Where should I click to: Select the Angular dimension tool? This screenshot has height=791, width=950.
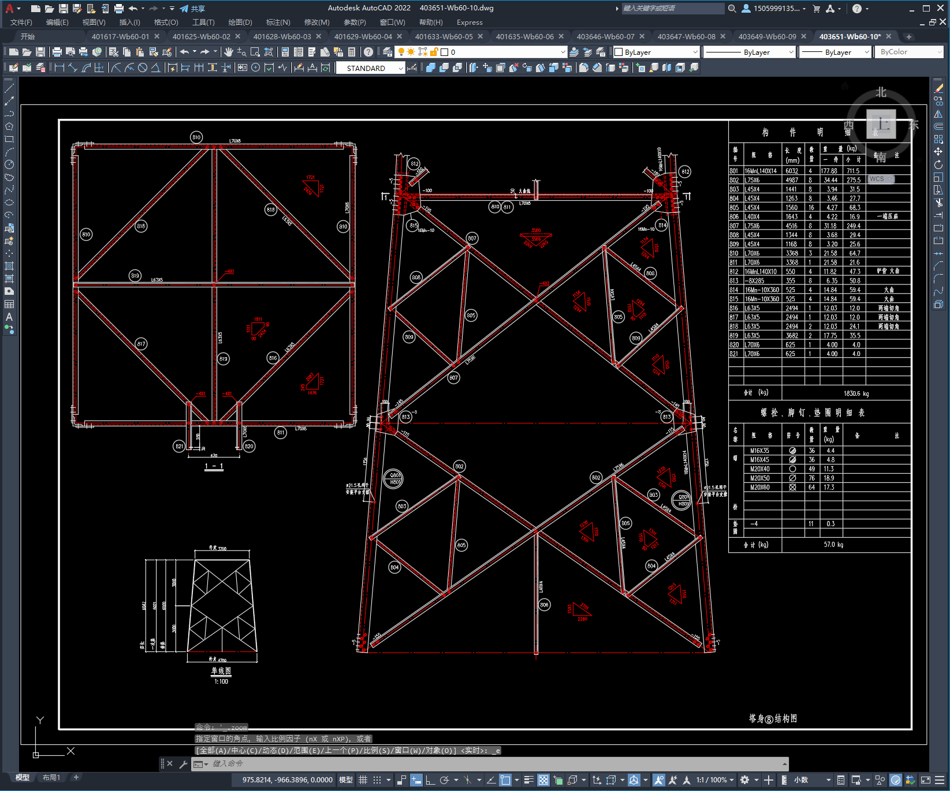(x=155, y=68)
